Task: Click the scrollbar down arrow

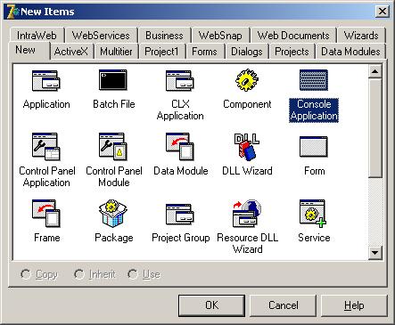Action: click(374, 253)
